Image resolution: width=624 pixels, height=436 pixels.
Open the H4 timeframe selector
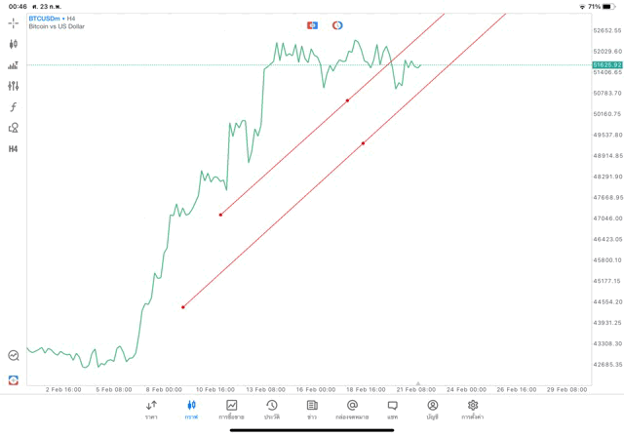tap(14, 149)
